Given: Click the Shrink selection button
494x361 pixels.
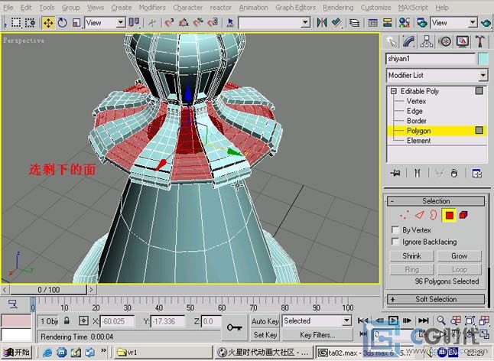Looking at the screenshot, I should tap(411, 255).
